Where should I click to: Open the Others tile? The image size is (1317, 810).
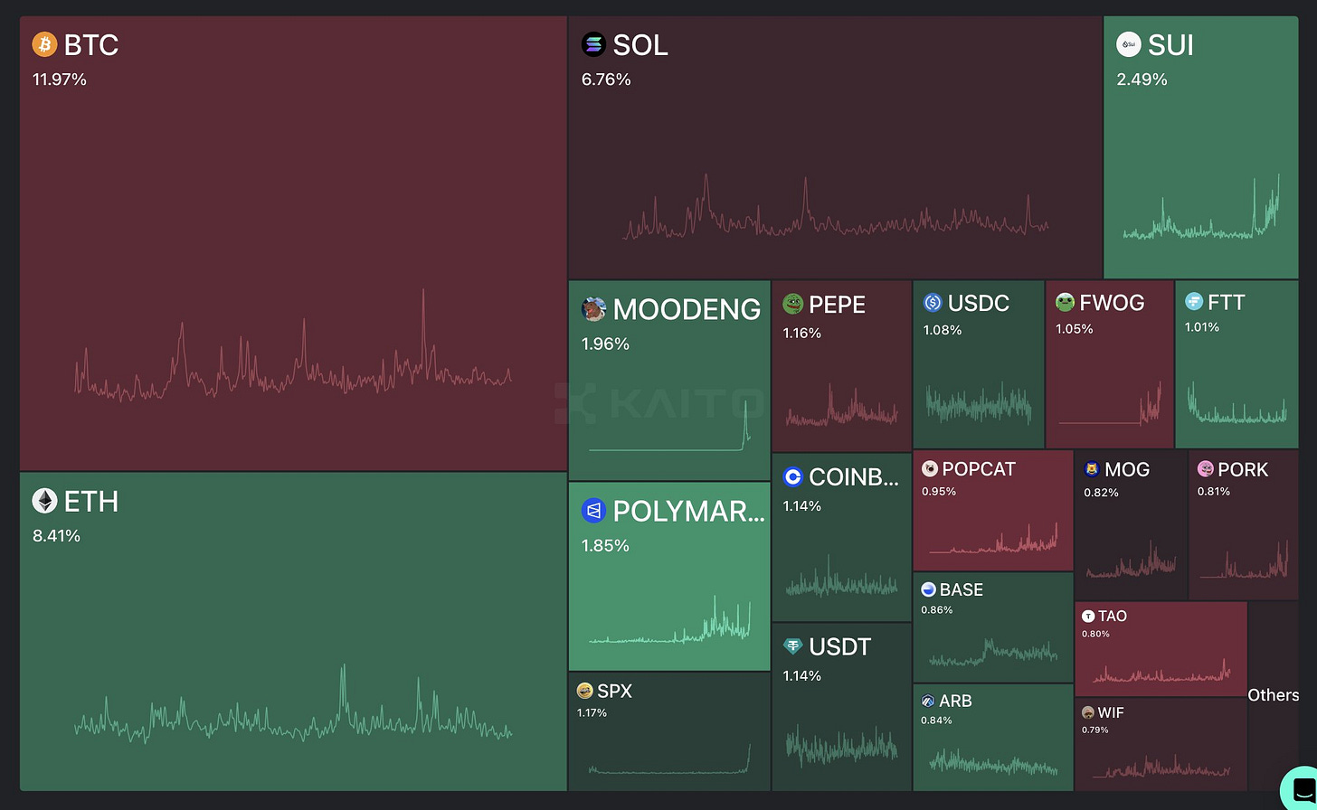pyautogui.click(x=1274, y=695)
